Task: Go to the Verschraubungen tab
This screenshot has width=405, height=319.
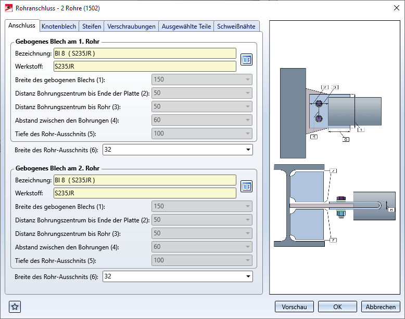Action: 131,26
